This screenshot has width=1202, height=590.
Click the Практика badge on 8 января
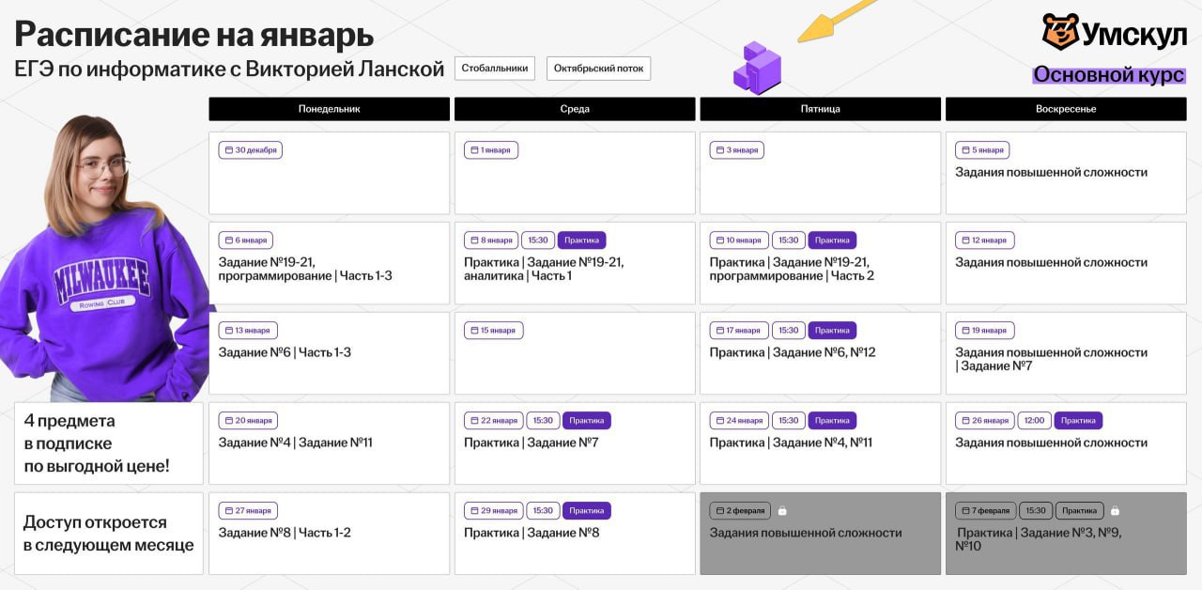(x=581, y=241)
